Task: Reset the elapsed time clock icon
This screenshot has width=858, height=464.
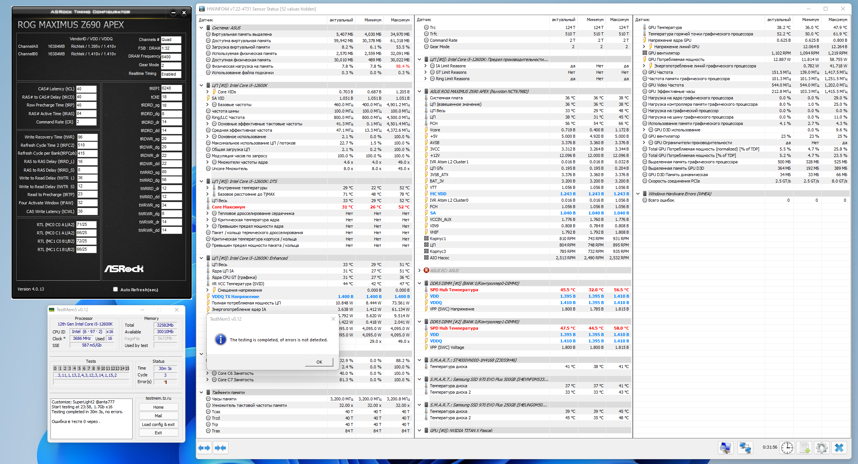Action: click(787, 448)
